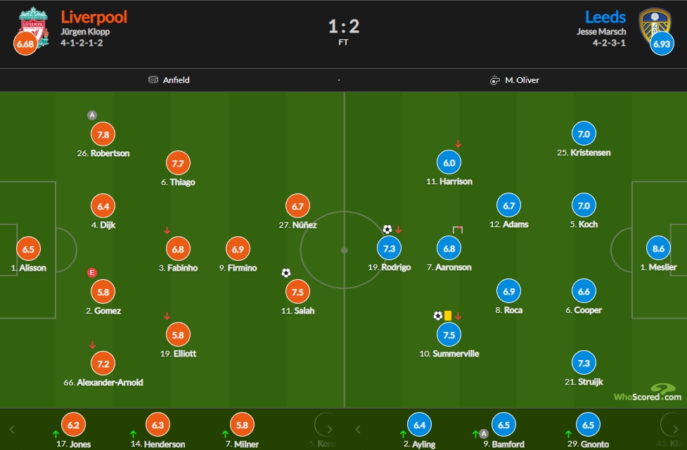The width and height of the screenshot is (687, 450).
Task: Show previous Leeds substitutes with left chevron
Action: [357, 430]
